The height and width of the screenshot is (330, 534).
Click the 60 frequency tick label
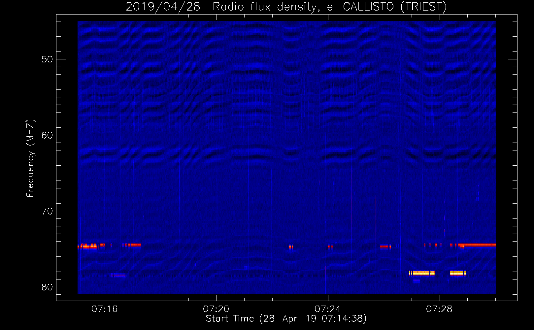(47, 135)
